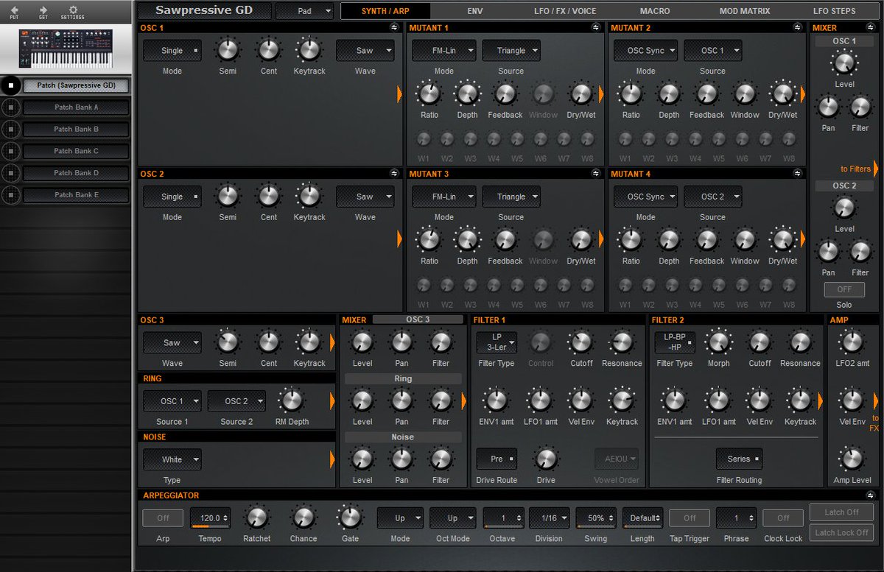The image size is (884, 572).
Task: Open MUTANT 1 Source Triangle dropdown
Action: click(x=511, y=51)
